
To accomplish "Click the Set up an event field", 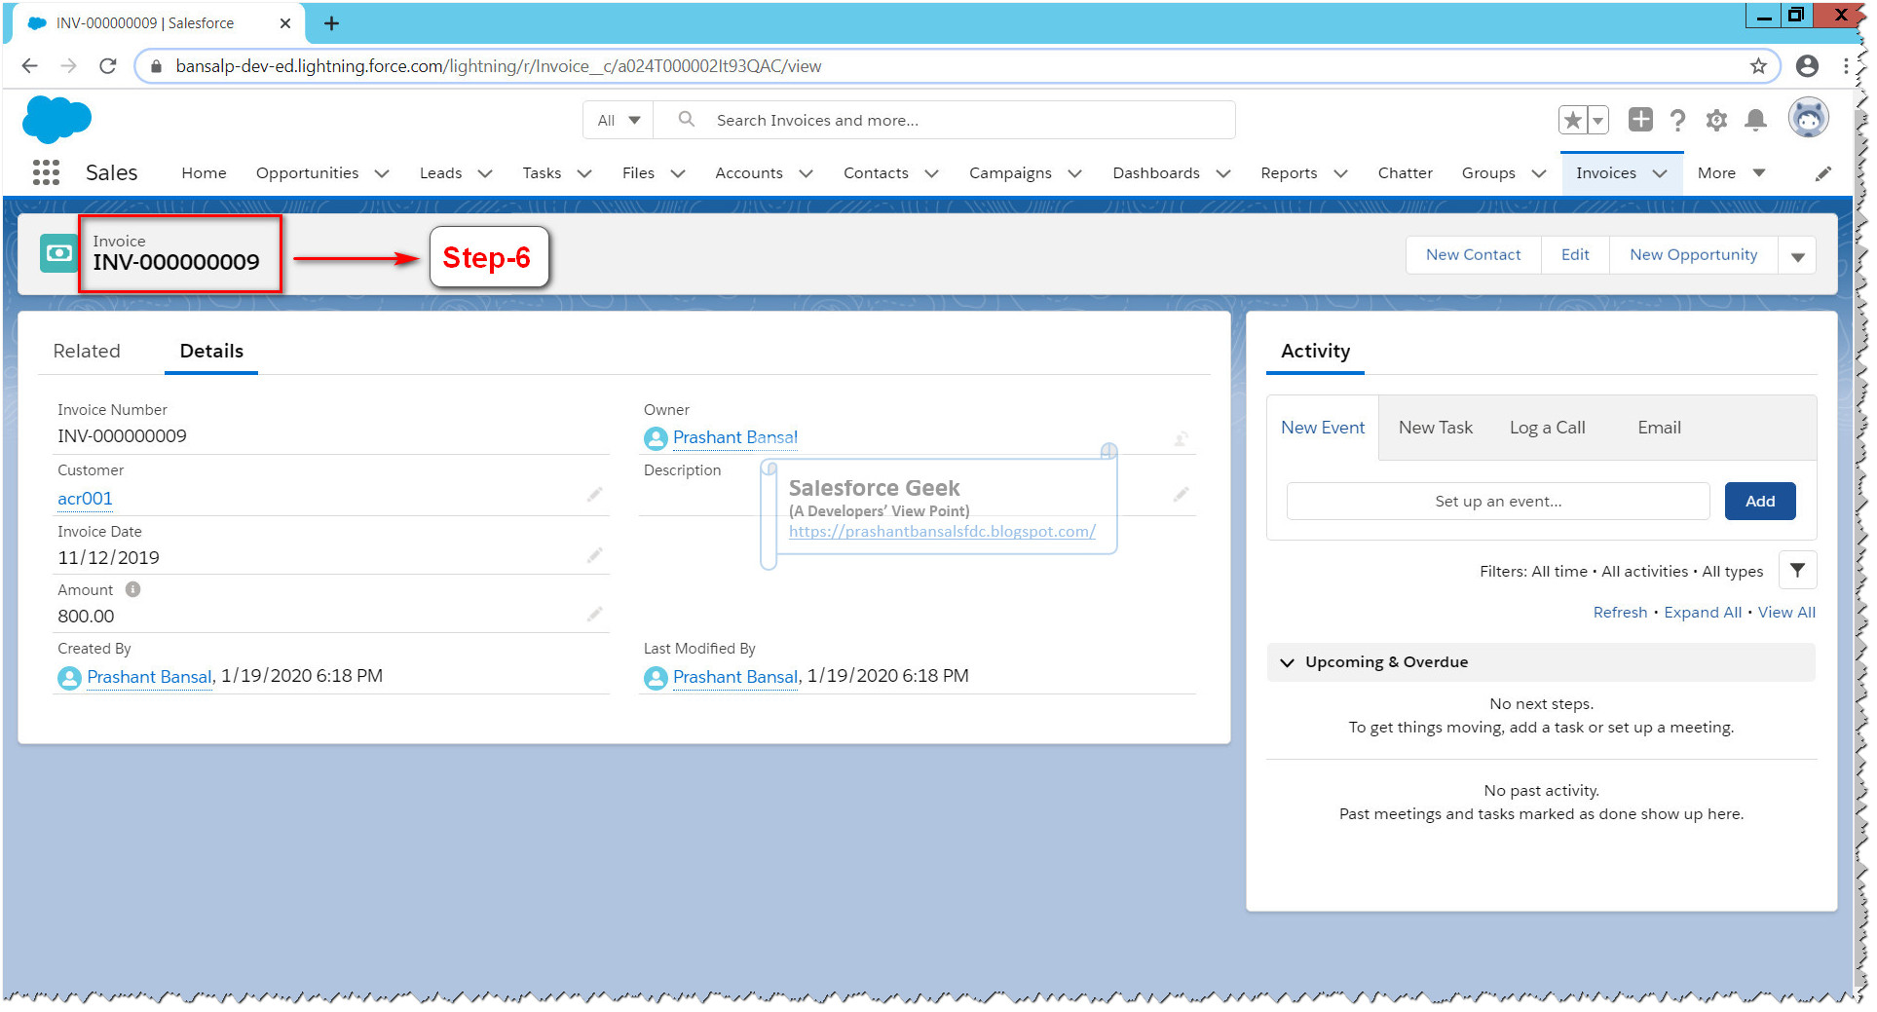I will pos(1497,501).
